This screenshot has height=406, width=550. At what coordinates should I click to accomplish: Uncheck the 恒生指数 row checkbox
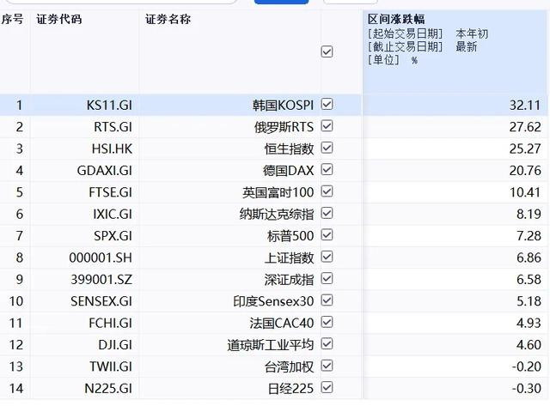click(x=327, y=148)
